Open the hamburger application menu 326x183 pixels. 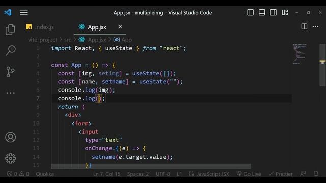pos(24,13)
